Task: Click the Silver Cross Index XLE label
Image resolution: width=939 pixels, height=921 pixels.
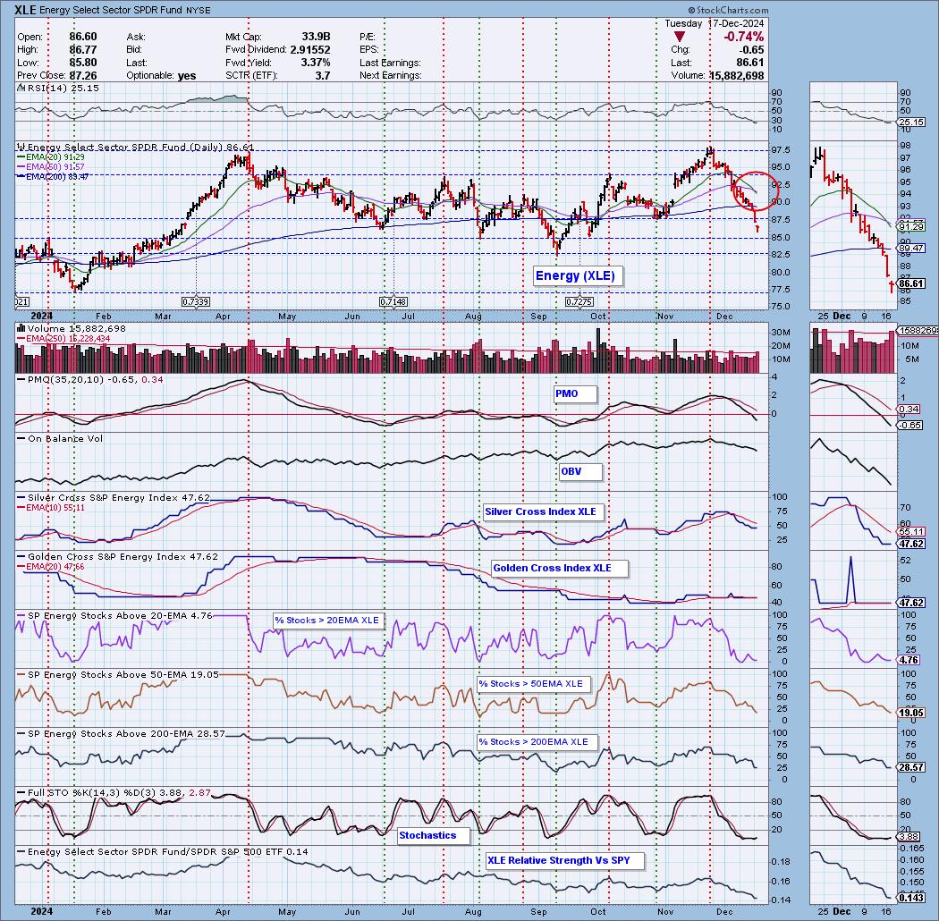Action: coord(544,512)
